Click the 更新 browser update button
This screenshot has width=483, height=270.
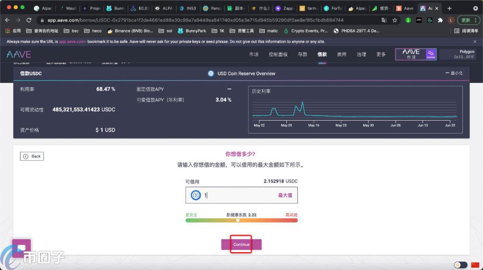click(468, 20)
